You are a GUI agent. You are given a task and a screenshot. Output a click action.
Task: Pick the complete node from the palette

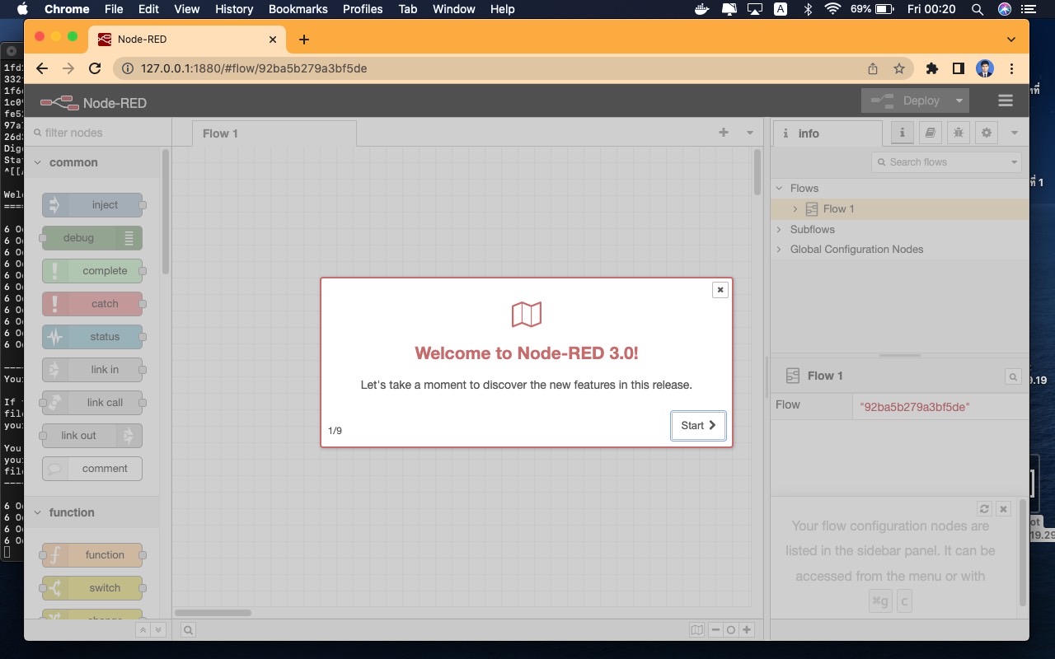tap(92, 271)
